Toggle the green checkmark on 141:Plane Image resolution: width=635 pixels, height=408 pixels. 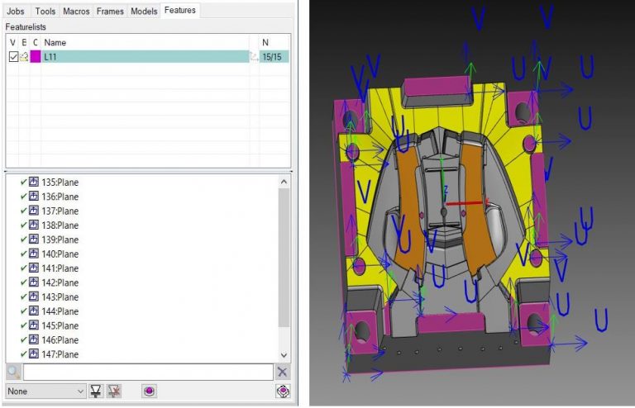coord(23,268)
